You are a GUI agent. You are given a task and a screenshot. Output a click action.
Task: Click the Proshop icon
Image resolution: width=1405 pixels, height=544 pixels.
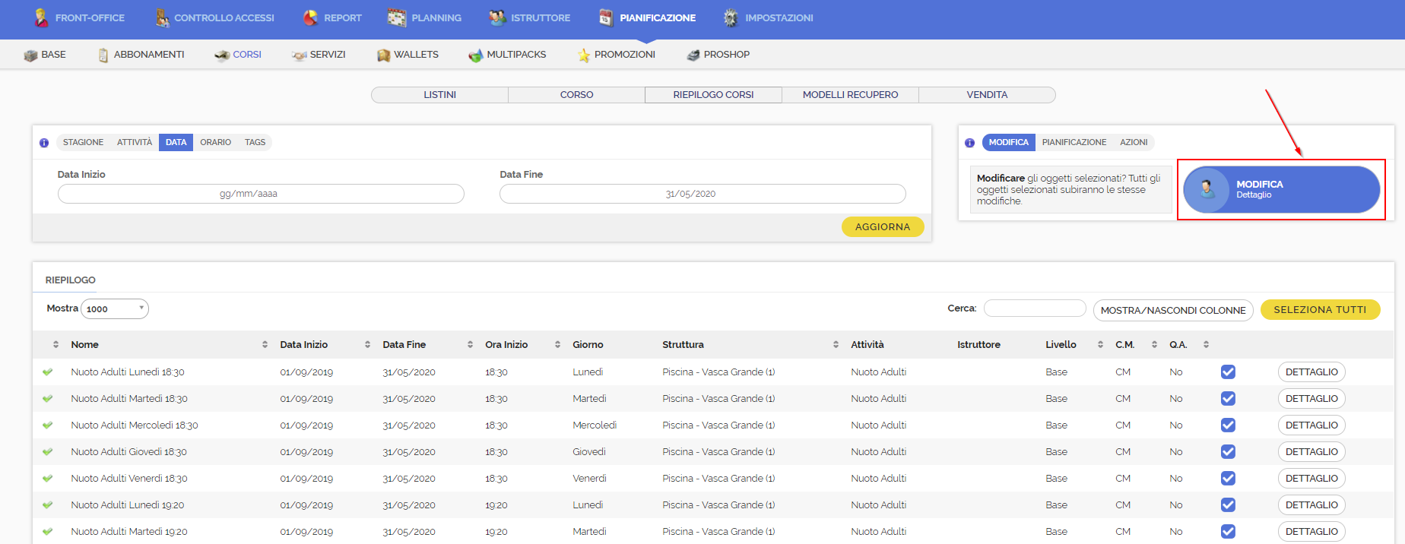pyautogui.click(x=693, y=55)
